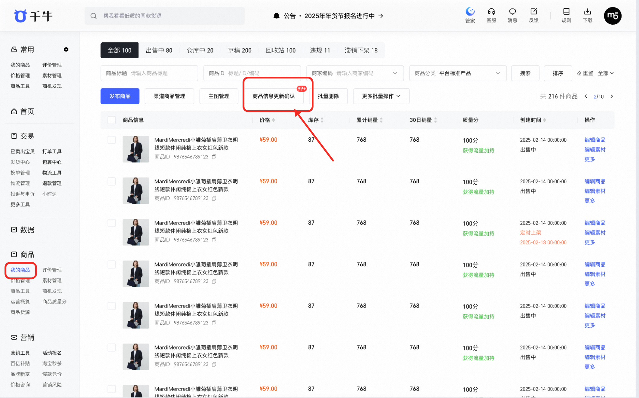The height and width of the screenshot is (398, 639).
Task: Open 规则 rules icon
Action: click(x=566, y=12)
